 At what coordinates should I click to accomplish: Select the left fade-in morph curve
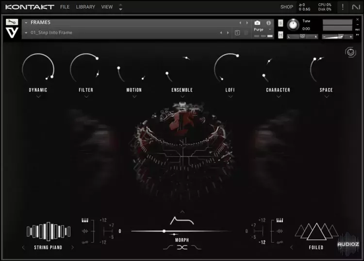[168, 247]
